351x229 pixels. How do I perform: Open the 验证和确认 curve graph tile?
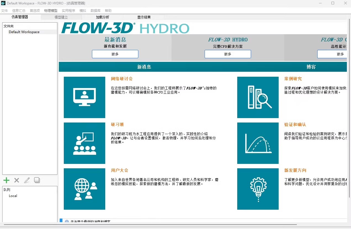(x=258, y=143)
